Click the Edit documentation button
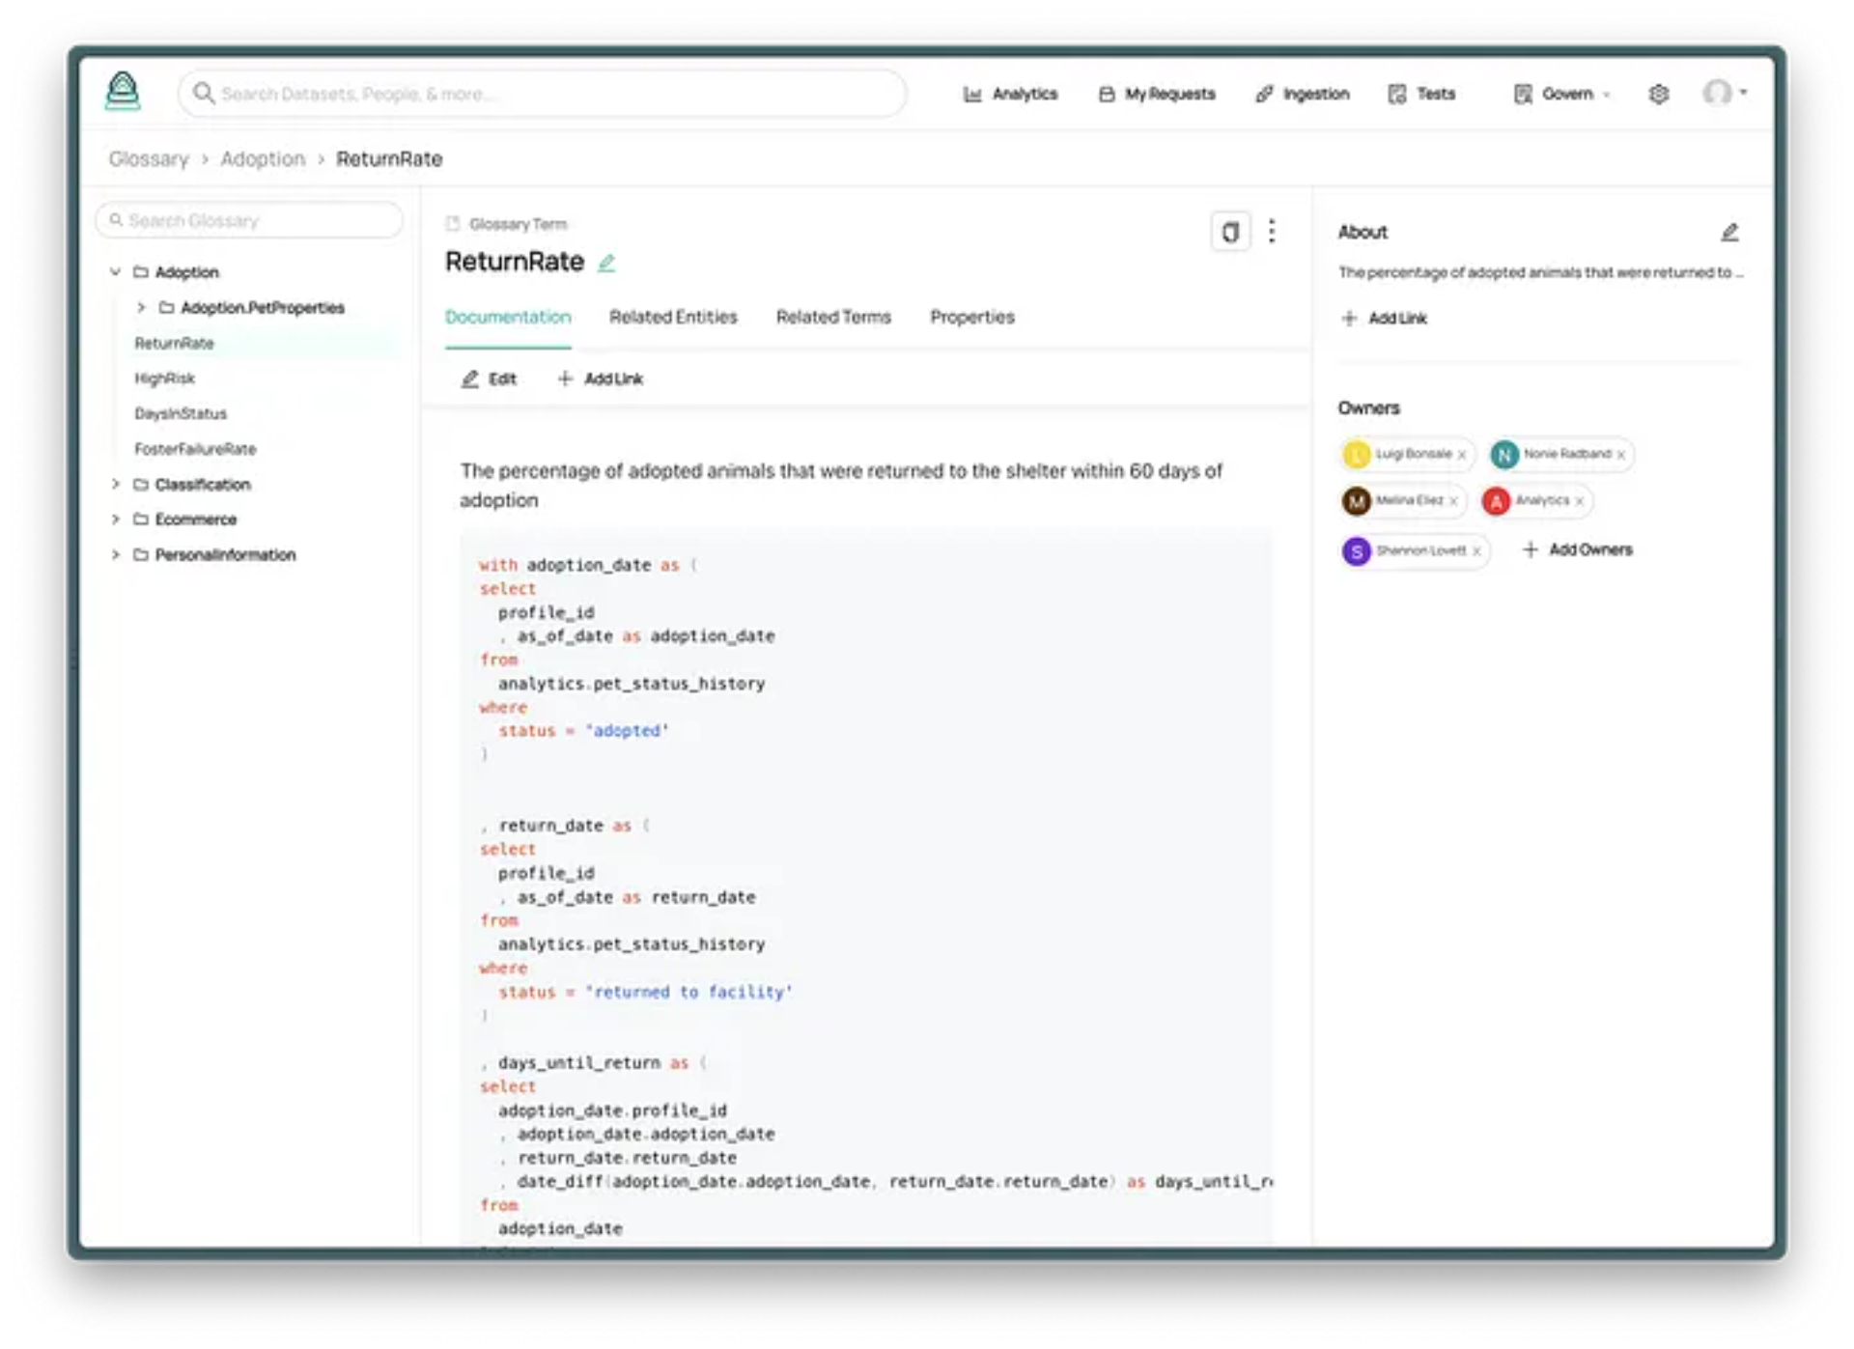Screen dimensions: 1854x1349 tap(489, 379)
